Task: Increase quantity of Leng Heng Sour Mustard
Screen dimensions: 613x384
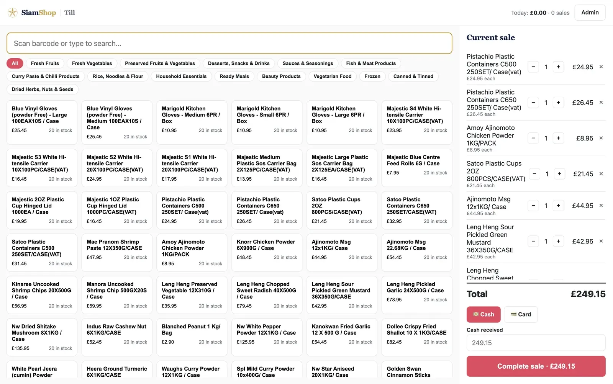Action: click(558, 241)
